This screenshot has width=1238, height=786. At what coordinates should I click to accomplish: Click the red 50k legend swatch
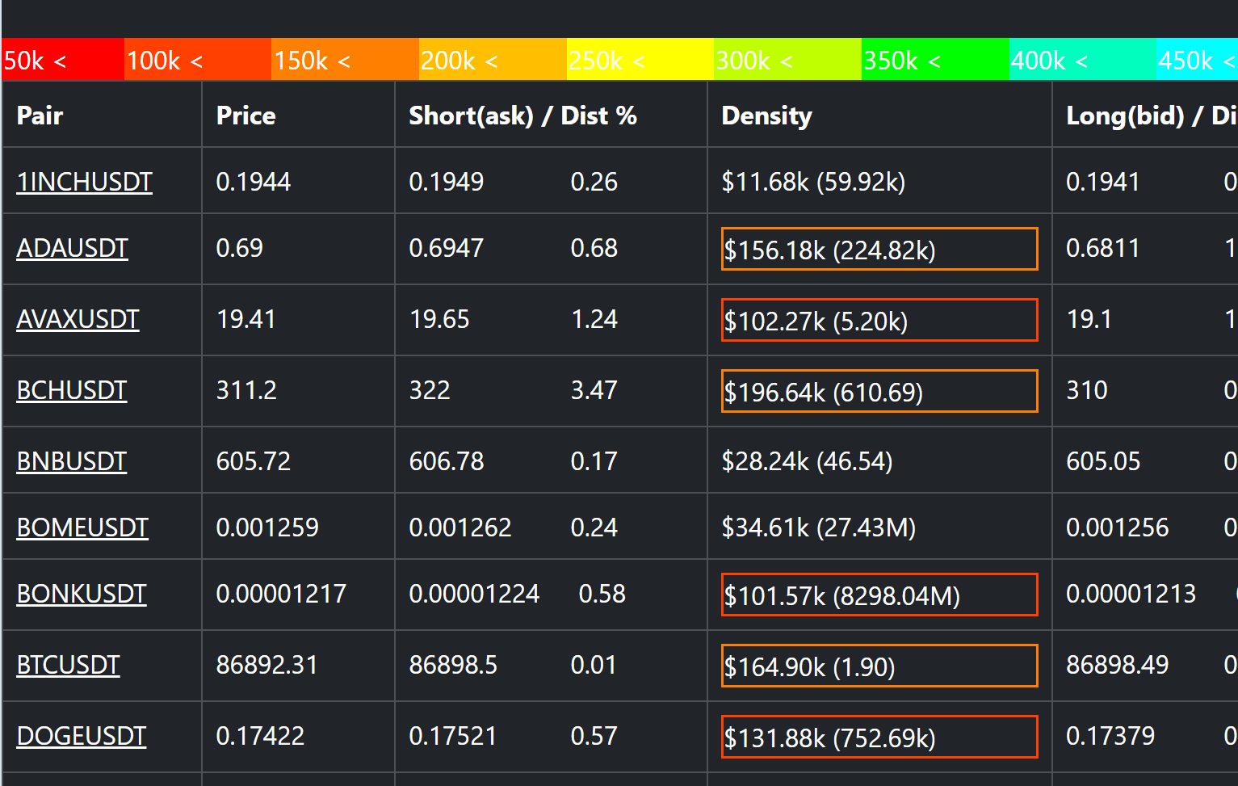[63, 60]
